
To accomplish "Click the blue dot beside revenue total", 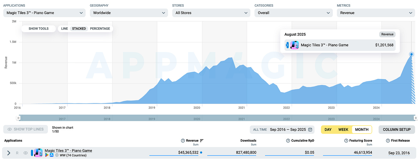I will 201,153.
